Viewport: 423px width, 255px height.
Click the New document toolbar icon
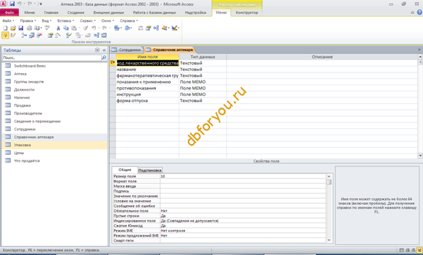[5, 28]
